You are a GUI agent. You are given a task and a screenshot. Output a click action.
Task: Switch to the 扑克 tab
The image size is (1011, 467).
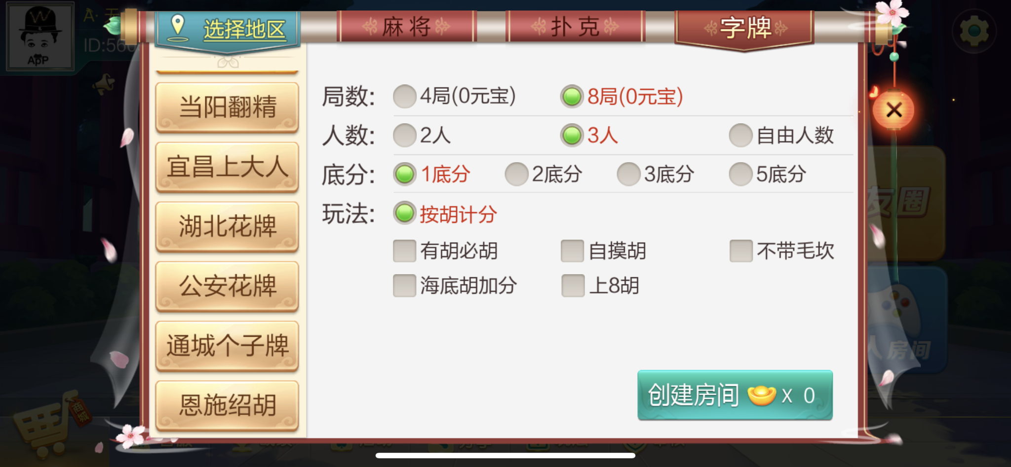(575, 27)
